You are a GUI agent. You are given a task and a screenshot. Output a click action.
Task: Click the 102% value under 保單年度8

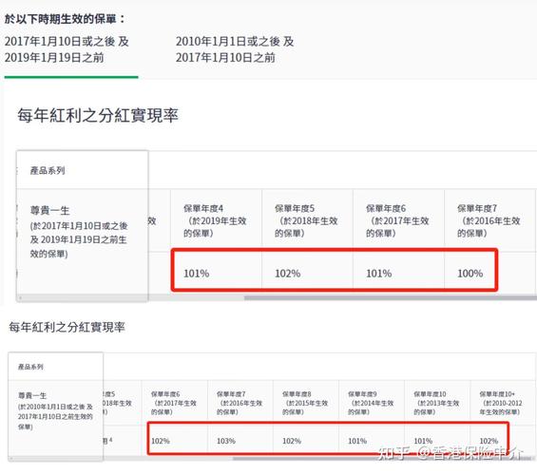coord(292,441)
